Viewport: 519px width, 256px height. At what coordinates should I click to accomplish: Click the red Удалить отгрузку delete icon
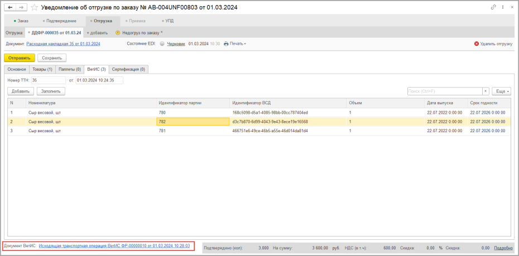pyautogui.click(x=476, y=44)
